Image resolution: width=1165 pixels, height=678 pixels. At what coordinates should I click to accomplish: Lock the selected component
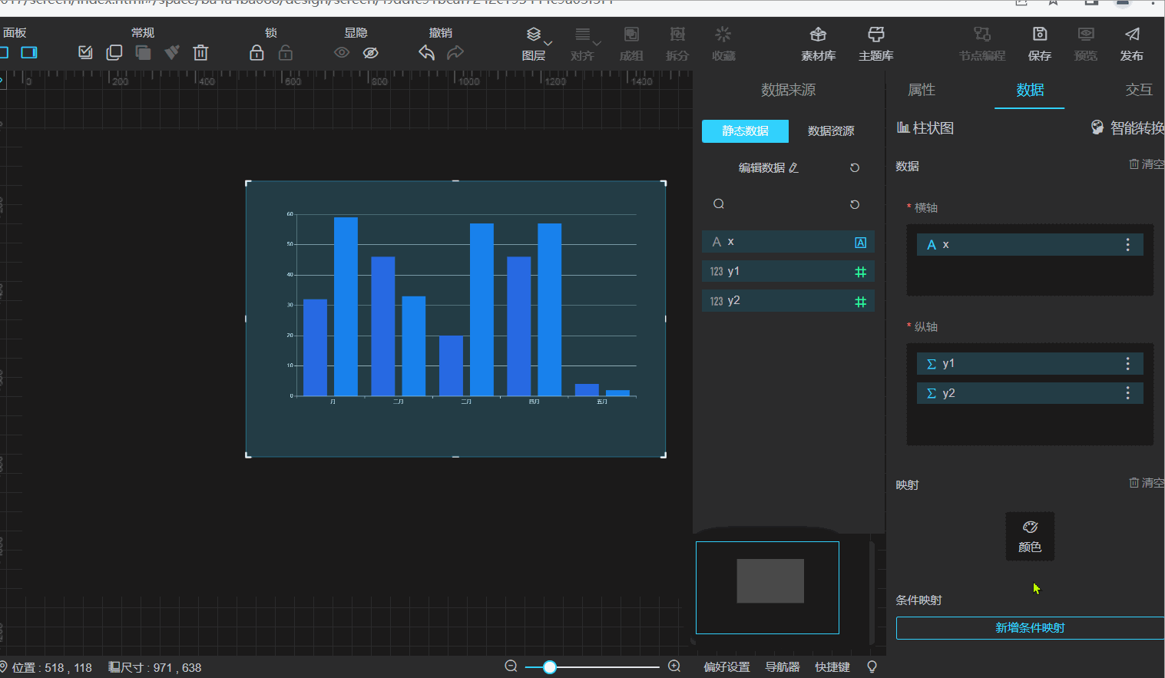click(256, 53)
